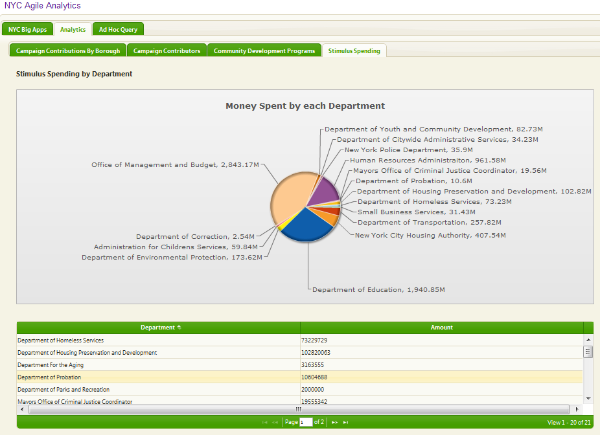This screenshot has width=600, height=435.
Task: Click chart label Office of Management and Budget
Action: [175, 165]
